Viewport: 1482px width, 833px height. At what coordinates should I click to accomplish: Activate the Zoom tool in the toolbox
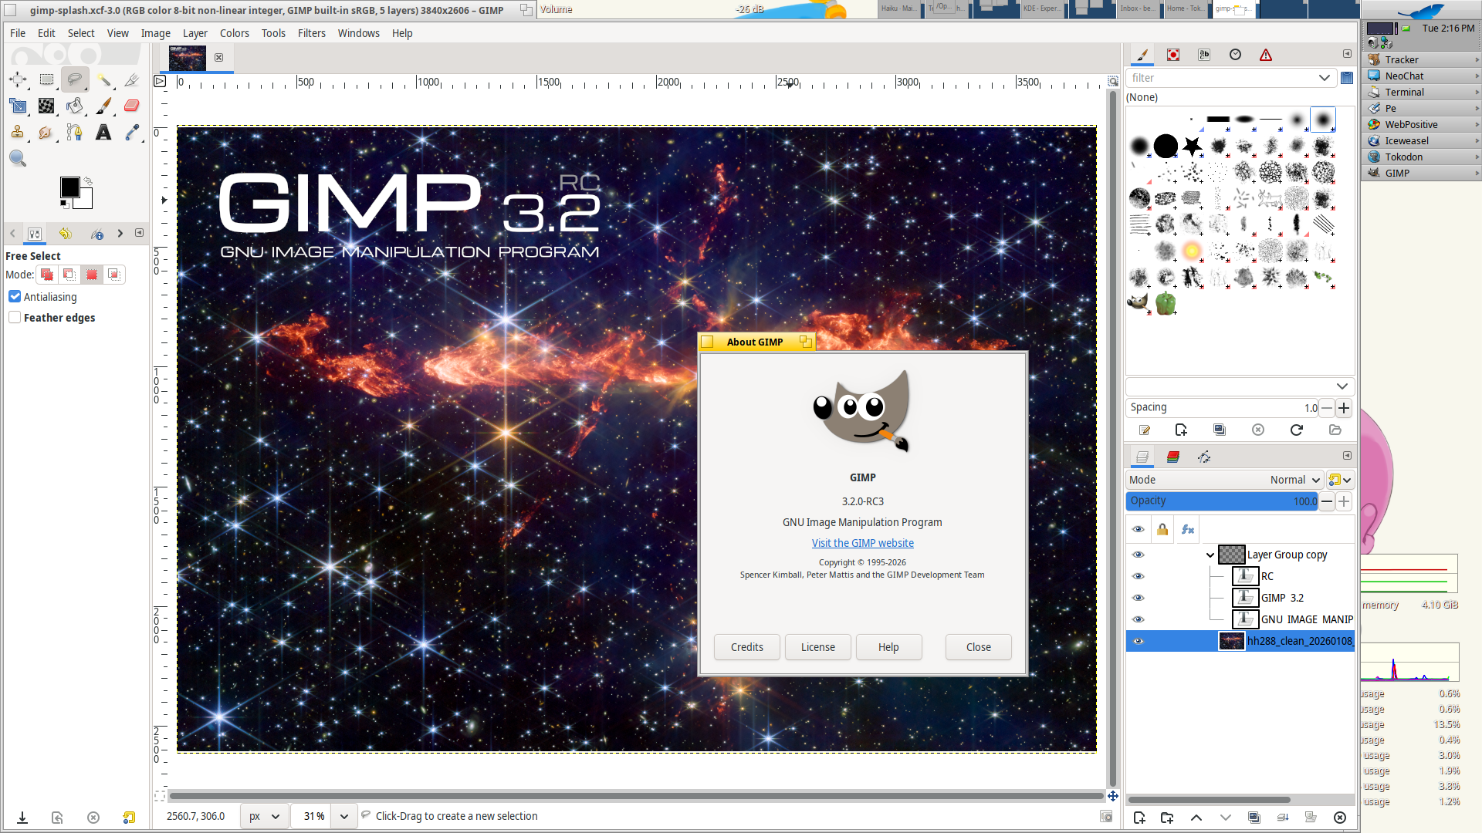18,159
